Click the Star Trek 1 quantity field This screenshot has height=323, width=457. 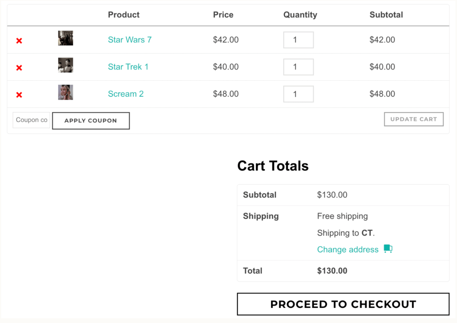[x=298, y=67]
